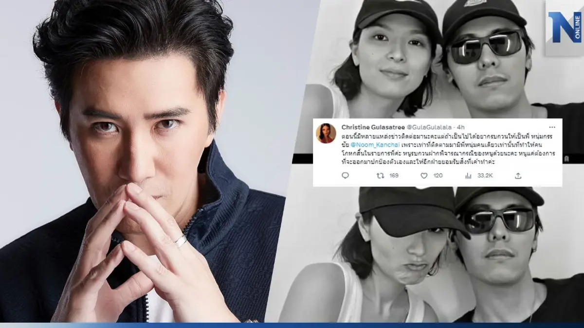Click the retweet icon showing 169
This screenshot has width=584, height=328.
pos(381,175)
